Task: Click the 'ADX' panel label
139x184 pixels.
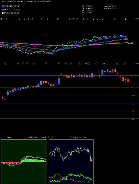Action: click(53, 138)
